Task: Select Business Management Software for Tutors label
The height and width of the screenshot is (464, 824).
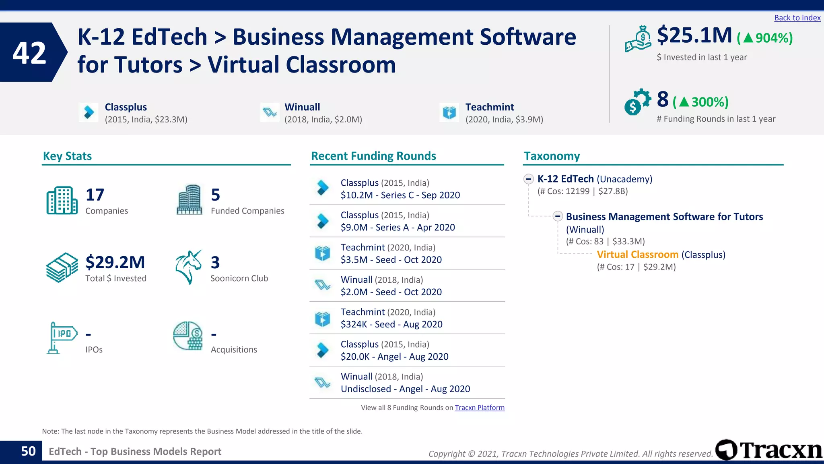Action: point(664,217)
